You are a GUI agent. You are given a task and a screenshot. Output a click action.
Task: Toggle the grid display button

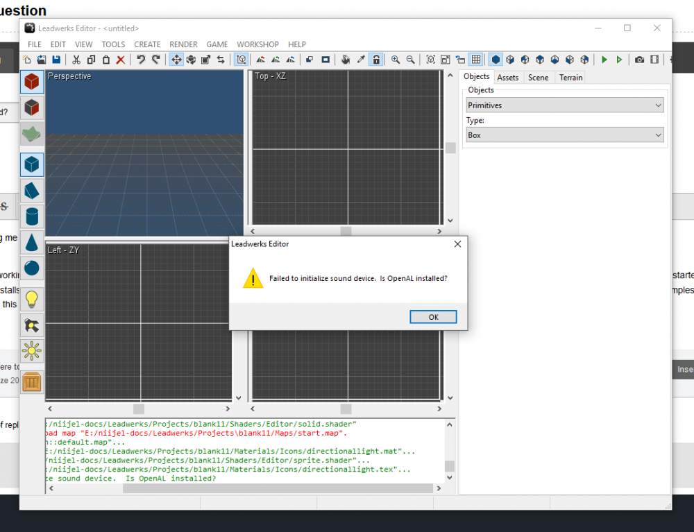coord(476,60)
